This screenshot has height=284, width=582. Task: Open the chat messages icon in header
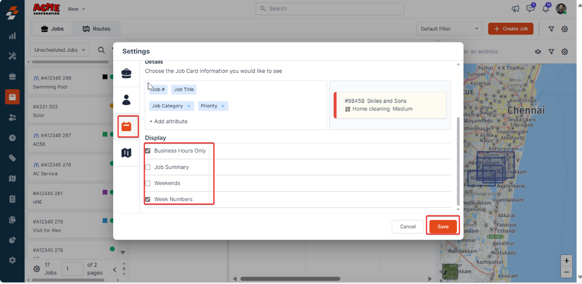[531, 8]
